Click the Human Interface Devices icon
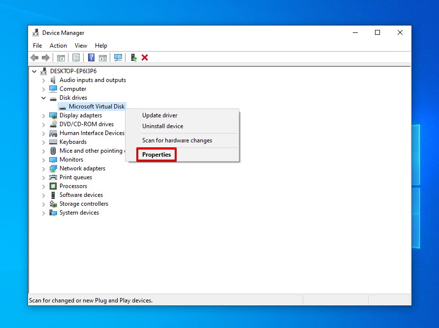The height and width of the screenshot is (328, 439). 53,133
